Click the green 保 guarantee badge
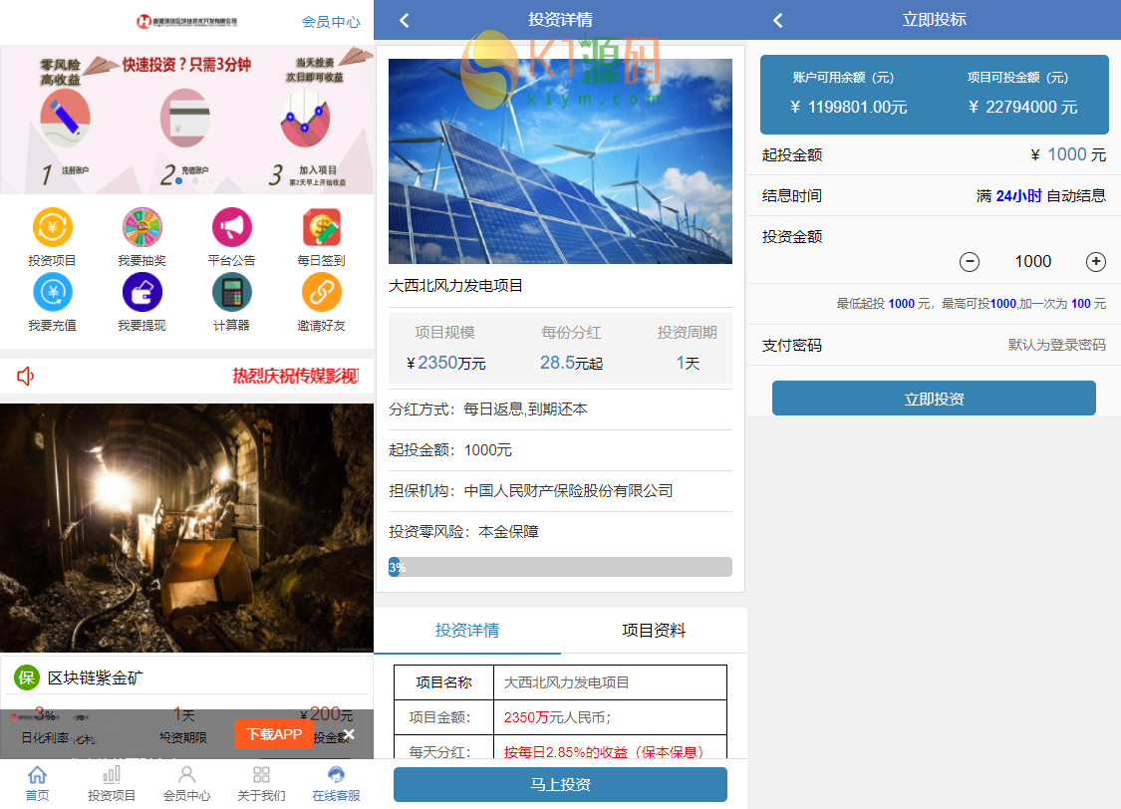This screenshot has height=809, width=1121. [27, 677]
